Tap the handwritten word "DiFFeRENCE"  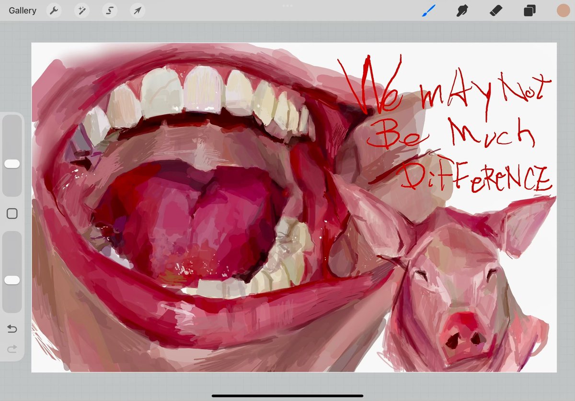pos(475,177)
